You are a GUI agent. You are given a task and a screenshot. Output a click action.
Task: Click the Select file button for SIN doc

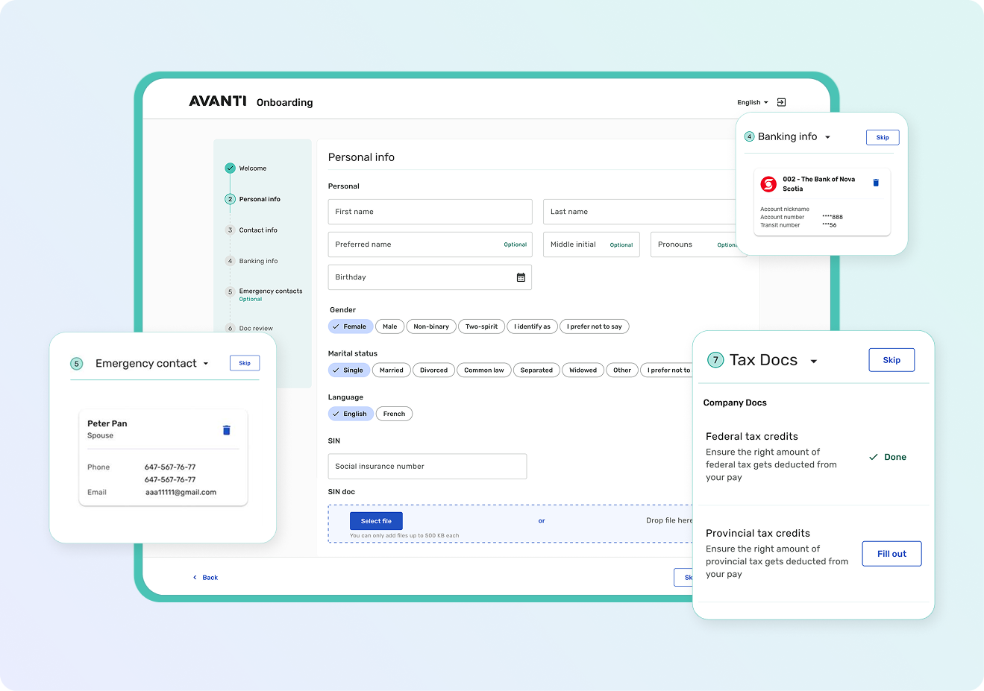pyautogui.click(x=375, y=520)
